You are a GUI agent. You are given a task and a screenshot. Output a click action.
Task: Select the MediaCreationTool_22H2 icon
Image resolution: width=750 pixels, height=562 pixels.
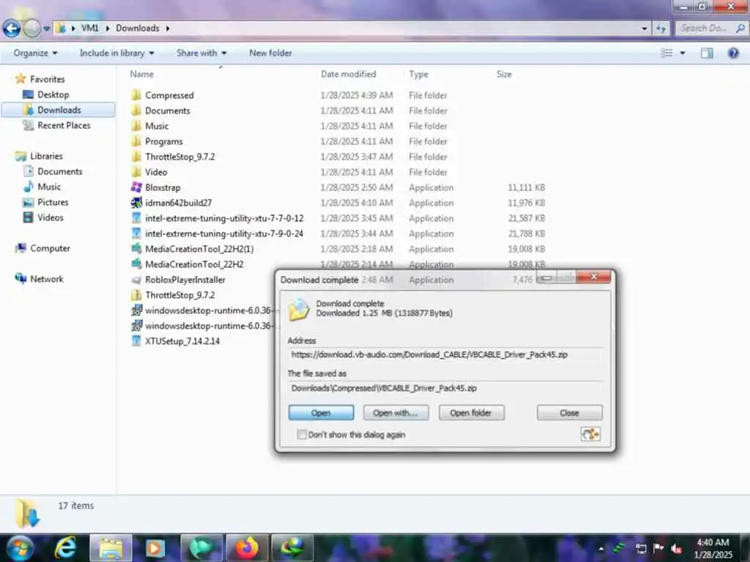click(x=137, y=263)
